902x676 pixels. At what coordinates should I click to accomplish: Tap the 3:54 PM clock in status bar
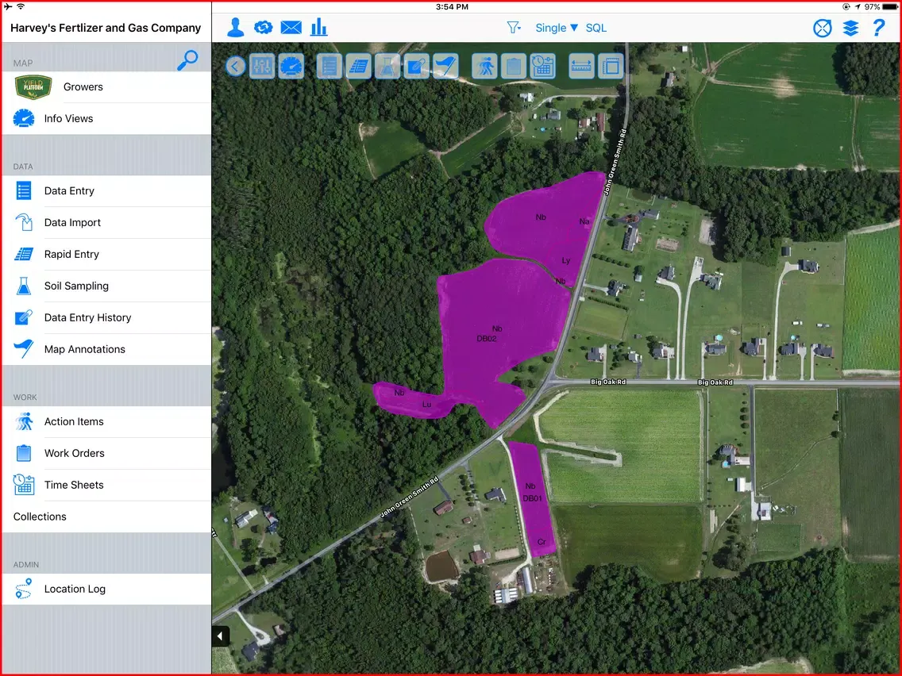(x=452, y=7)
